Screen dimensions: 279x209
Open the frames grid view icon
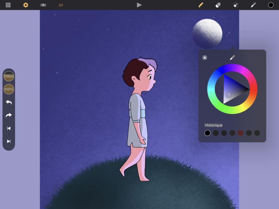click(x=8, y=5)
